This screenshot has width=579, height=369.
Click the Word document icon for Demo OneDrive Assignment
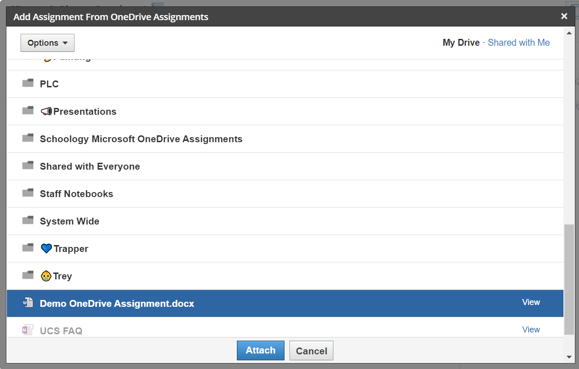pos(28,303)
